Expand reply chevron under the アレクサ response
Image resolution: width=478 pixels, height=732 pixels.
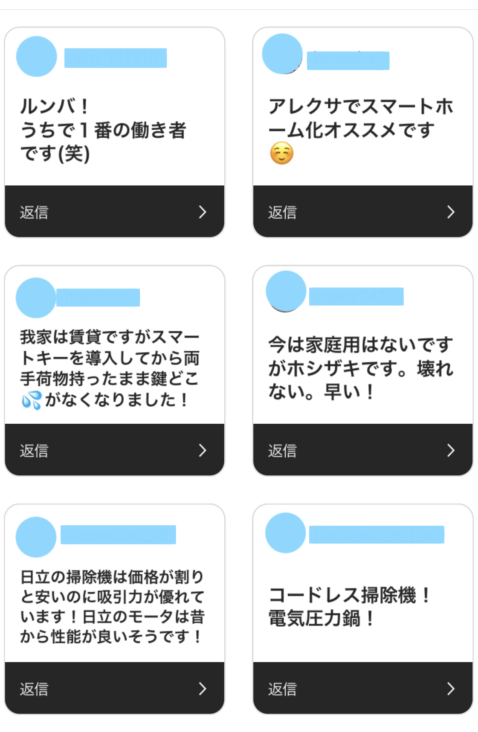click(x=451, y=212)
